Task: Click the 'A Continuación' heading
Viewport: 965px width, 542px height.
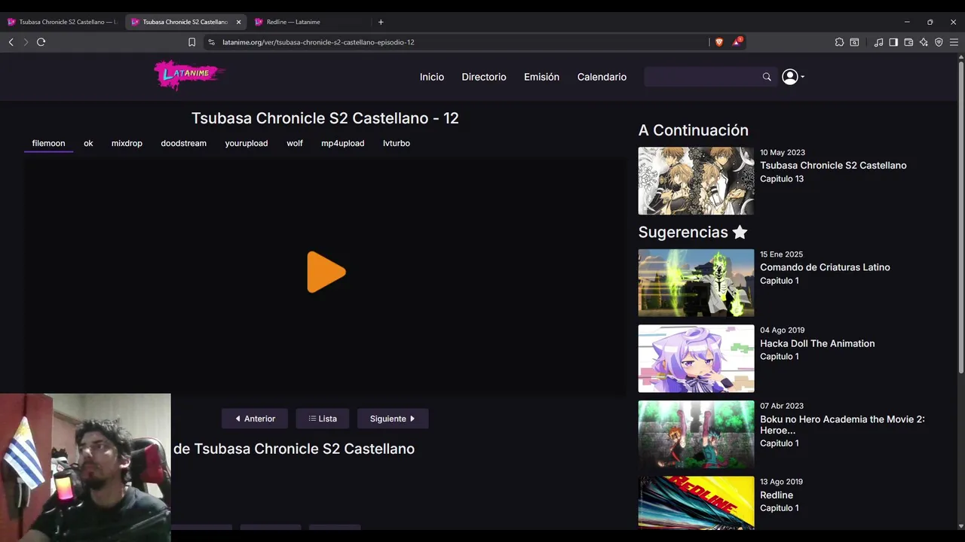Action: coord(694,130)
